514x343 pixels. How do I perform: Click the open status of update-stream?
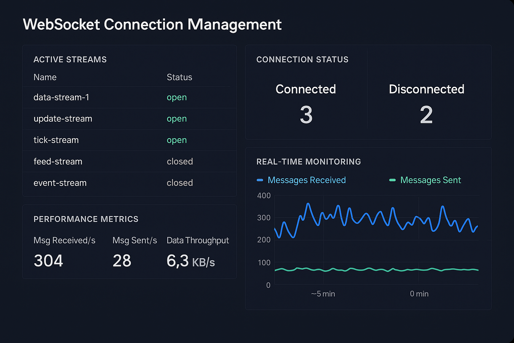177,119
